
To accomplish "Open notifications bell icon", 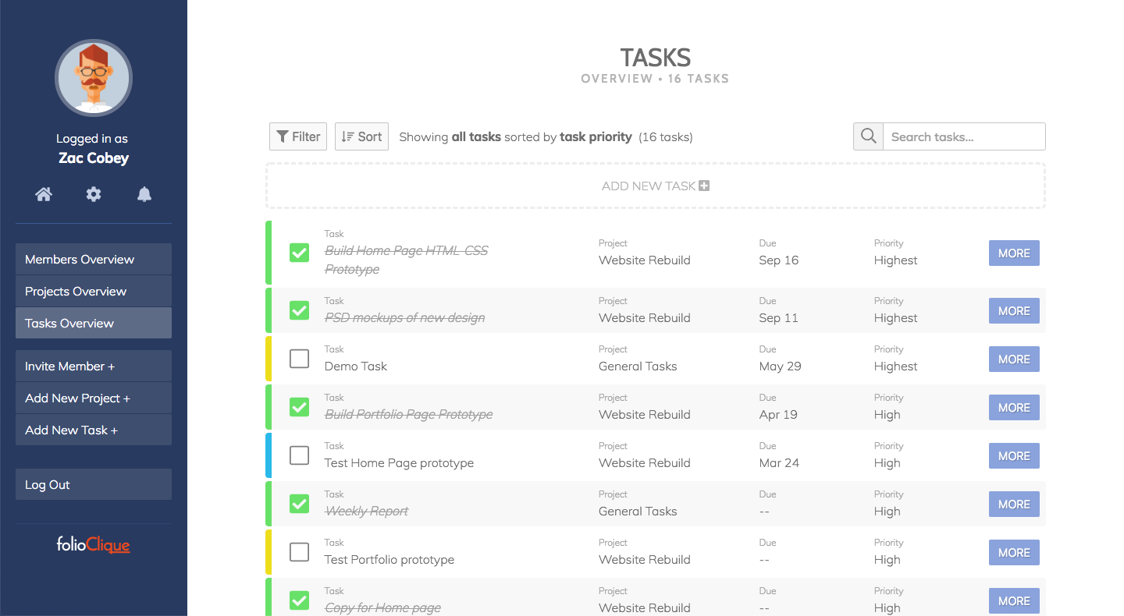I will point(144,194).
